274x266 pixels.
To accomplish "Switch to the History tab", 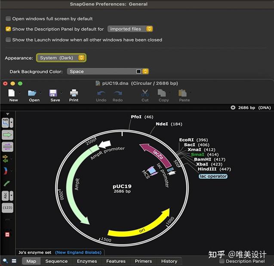I will click(x=169, y=261).
